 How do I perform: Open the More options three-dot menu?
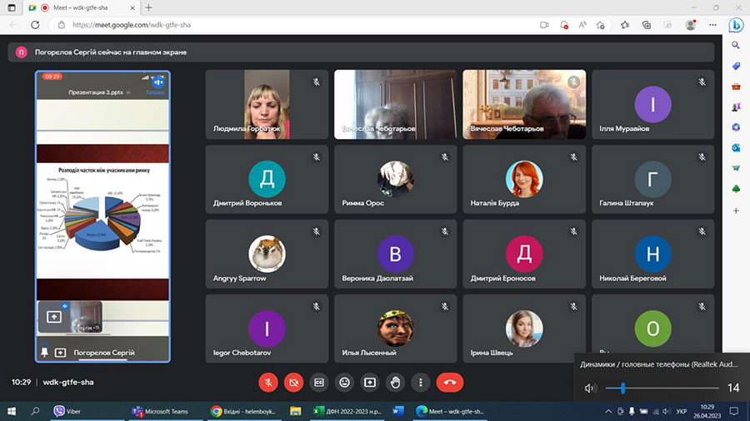point(421,383)
